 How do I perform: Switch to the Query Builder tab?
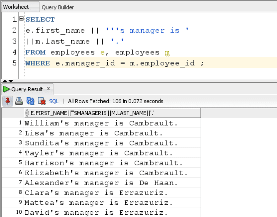58,7
